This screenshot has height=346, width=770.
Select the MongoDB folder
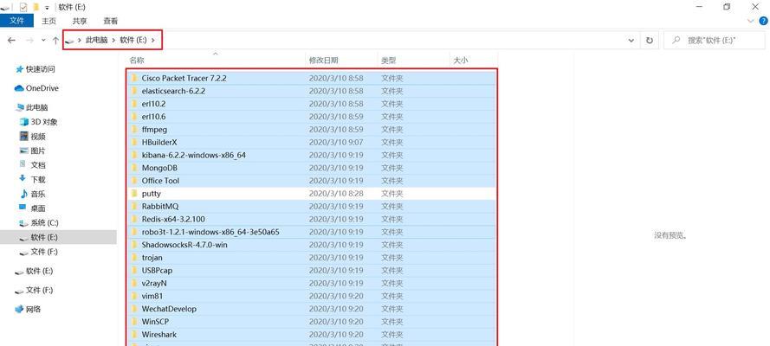pos(313,168)
